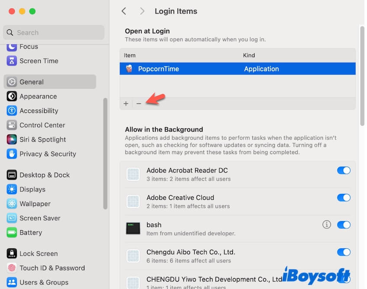
Task: Add a login item with plus button
Action: 126,104
